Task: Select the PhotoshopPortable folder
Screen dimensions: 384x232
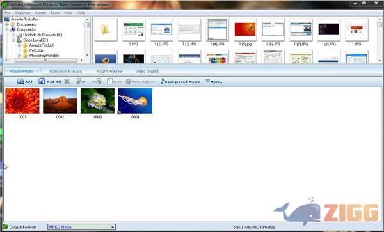Action: coord(44,56)
